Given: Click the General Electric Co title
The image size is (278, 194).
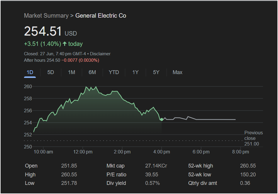Looking at the screenshot, I should coord(101,16).
